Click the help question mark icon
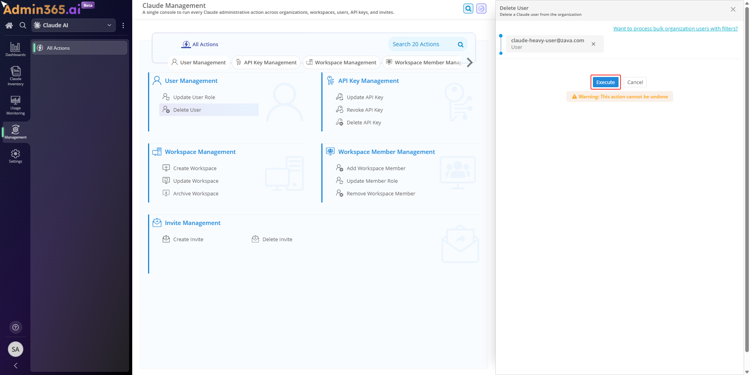Viewport: 750px width, 375px height. coord(16,327)
